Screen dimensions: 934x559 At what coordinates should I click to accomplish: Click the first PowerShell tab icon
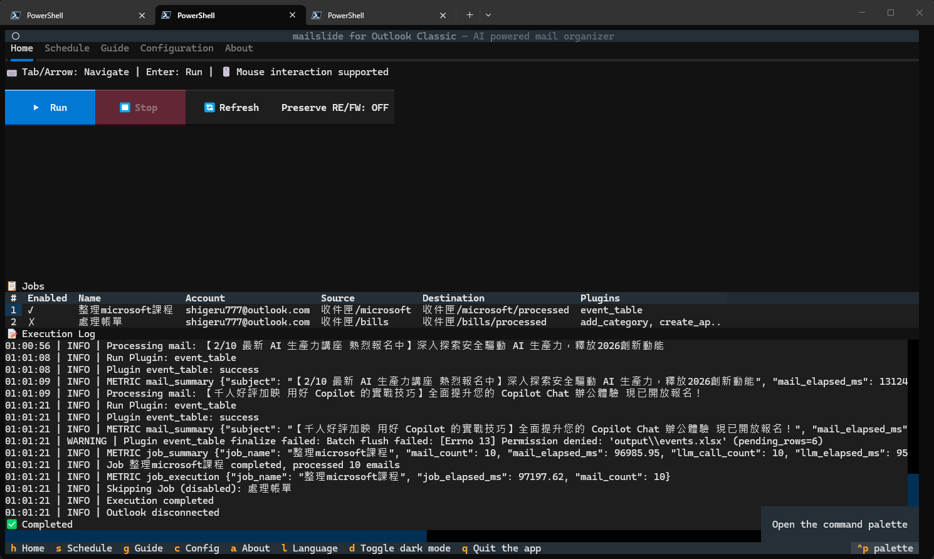16,15
